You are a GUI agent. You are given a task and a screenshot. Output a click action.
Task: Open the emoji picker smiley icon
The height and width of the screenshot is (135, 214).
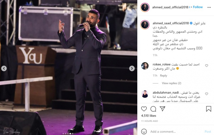click(x=144, y=131)
